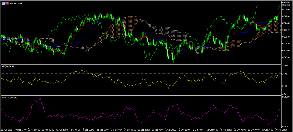Click price scale value 0.68140

(x=286, y=30)
